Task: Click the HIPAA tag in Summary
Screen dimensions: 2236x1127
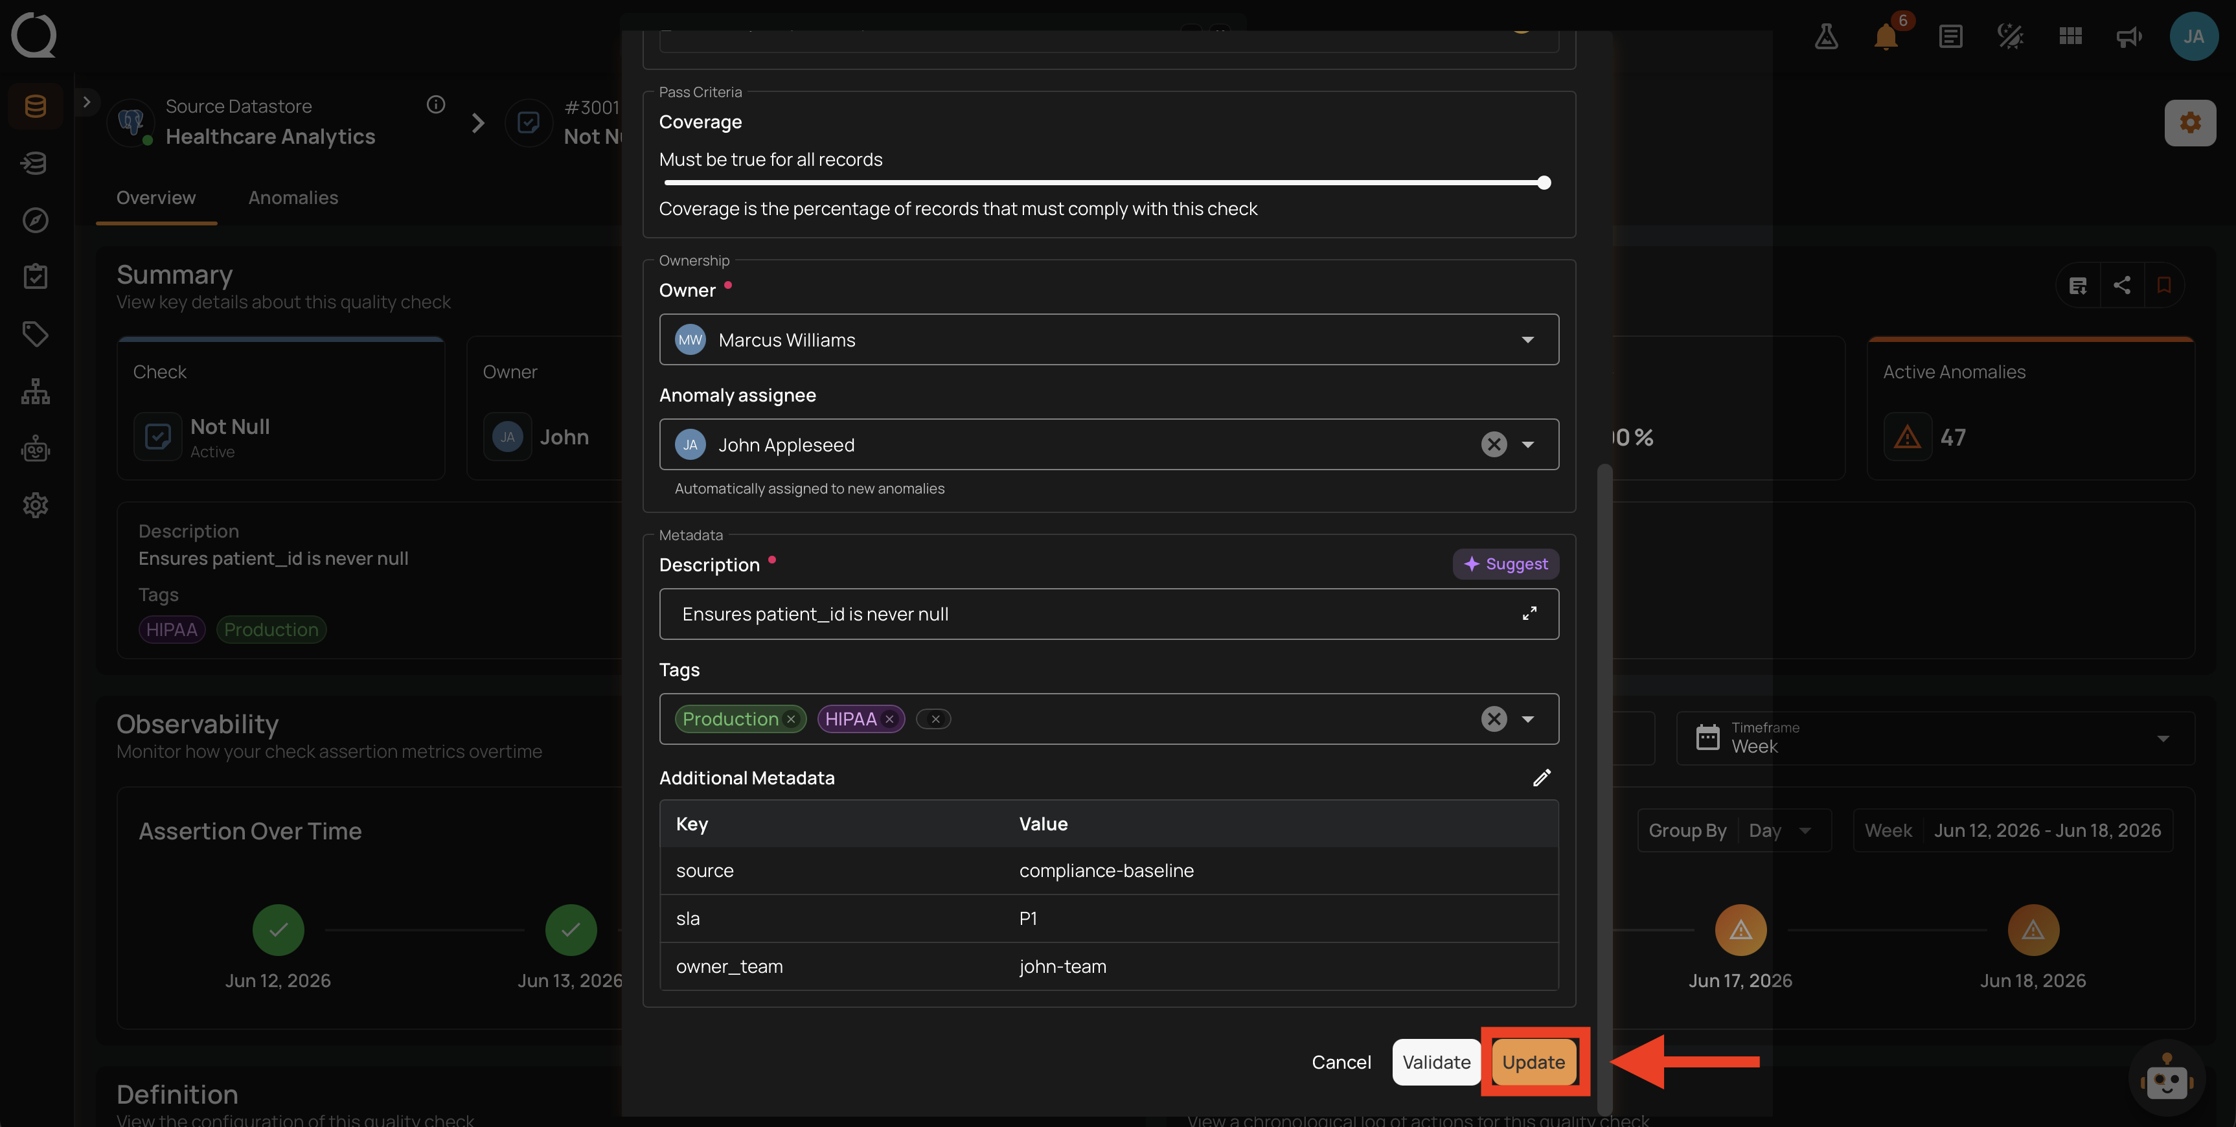Action: tap(172, 630)
